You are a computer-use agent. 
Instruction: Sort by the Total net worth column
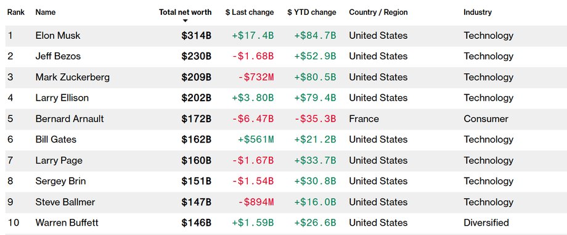(185, 12)
